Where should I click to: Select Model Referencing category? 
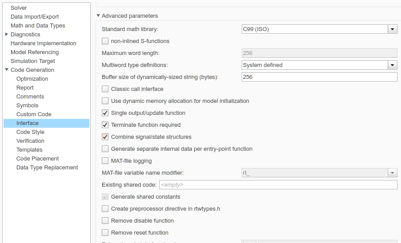point(35,52)
